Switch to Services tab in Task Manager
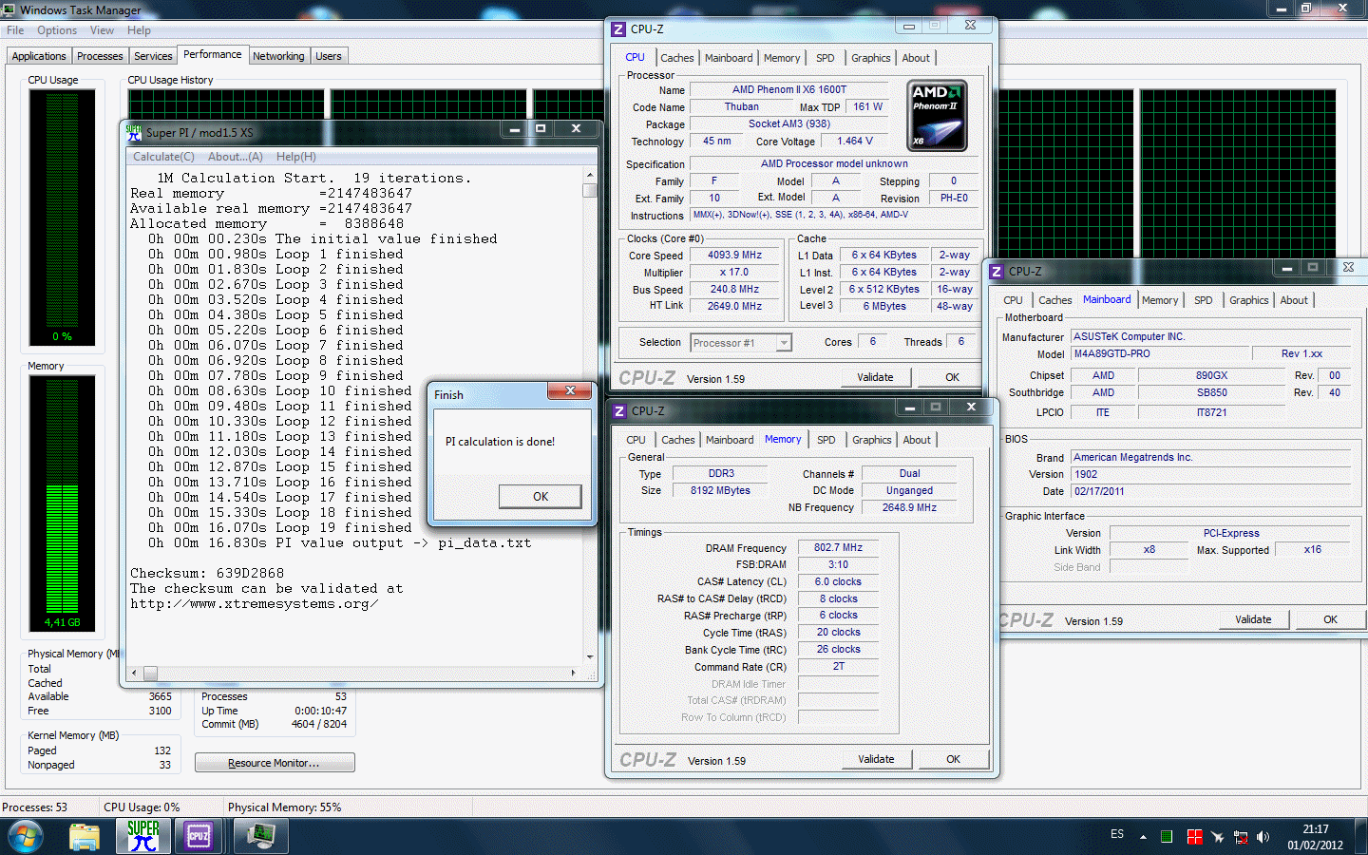Screen dimensions: 1368x855 coord(153,56)
